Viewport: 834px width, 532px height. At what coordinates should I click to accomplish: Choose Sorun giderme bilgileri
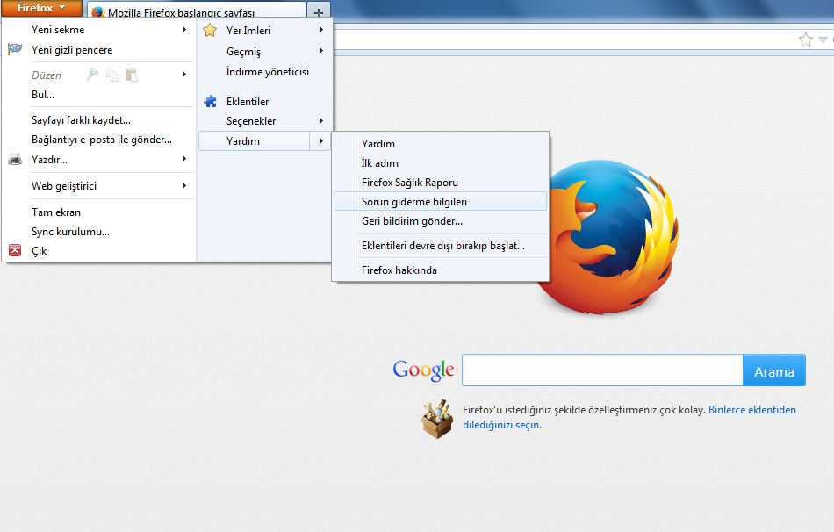coord(441,202)
